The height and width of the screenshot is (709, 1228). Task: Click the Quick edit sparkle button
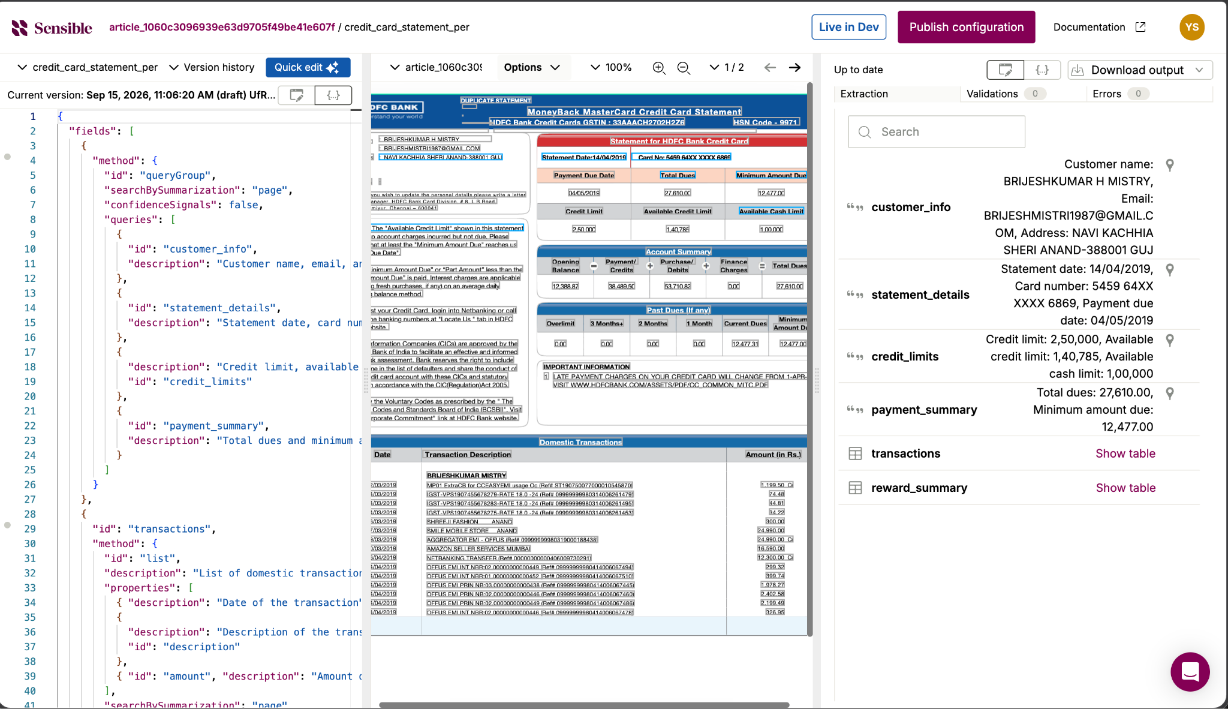(308, 67)
